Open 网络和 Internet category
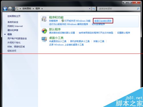Image resolution: width=143 pixels, height=107 pixels. tap(15, 26)
